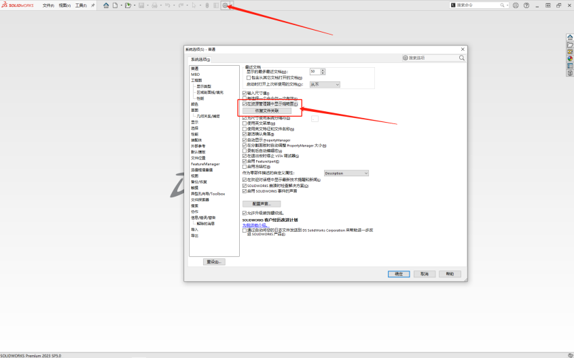
Task: Click the user login icon
Action: tap(516, 5)
